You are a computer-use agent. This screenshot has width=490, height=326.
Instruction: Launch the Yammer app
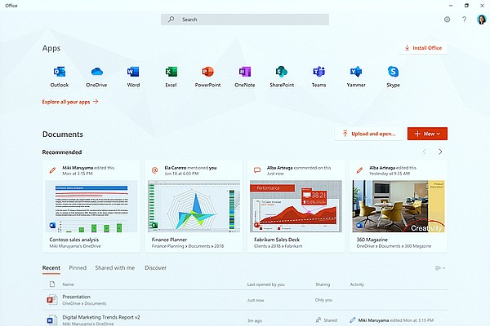coord(356,73)
